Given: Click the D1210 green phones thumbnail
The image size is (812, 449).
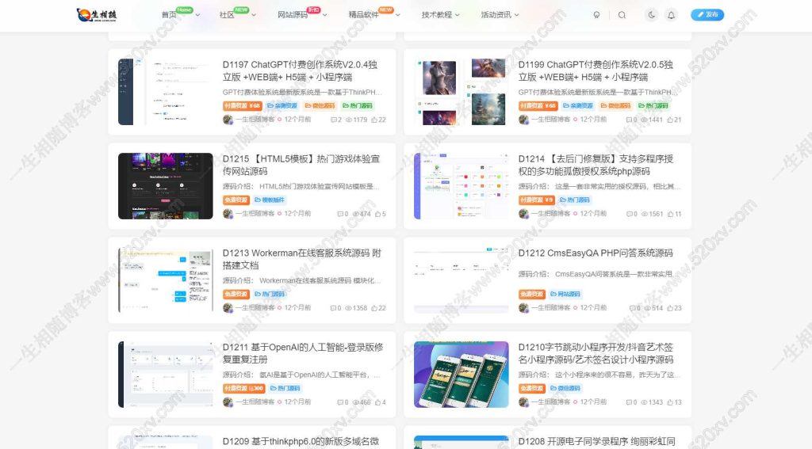Looking at the screenshot, I should click(461, 375).
